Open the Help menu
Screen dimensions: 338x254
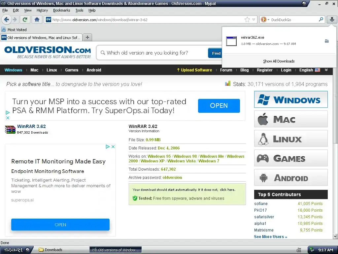click(x=92, y=10)
